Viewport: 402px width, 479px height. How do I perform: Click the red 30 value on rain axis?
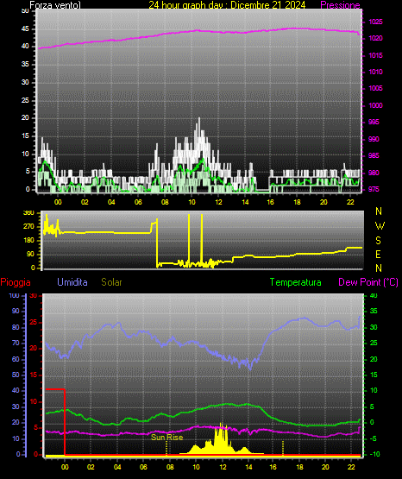tap(34, 296)
